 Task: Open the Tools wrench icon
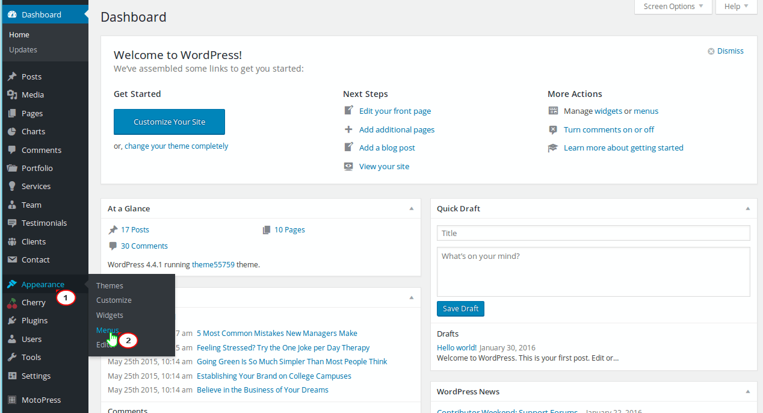[12, 357]
